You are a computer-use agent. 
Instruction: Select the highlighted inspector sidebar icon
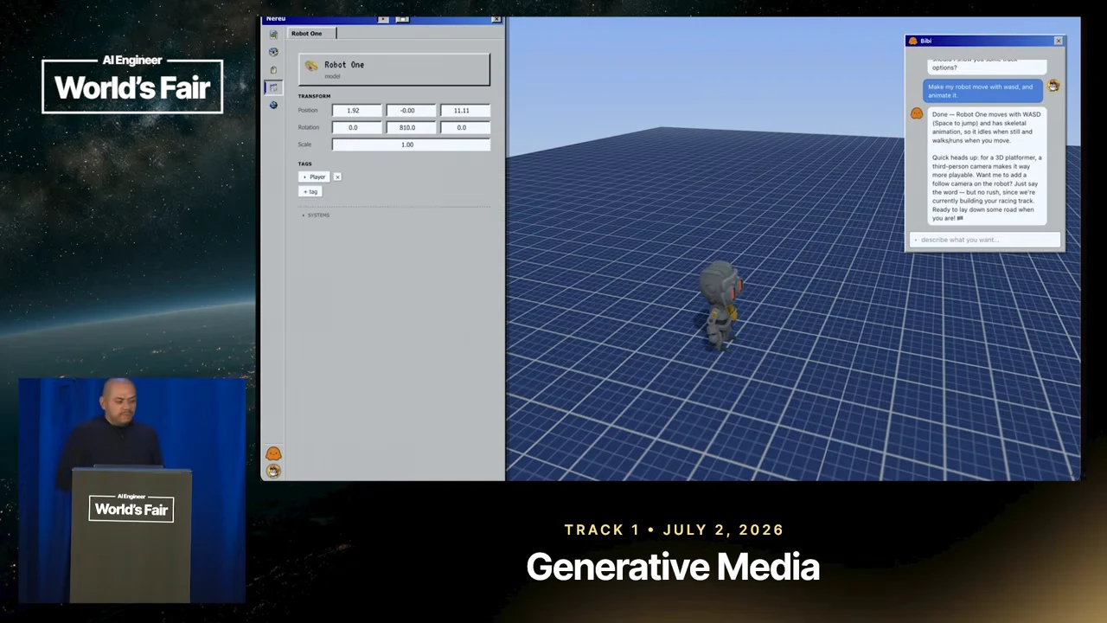[273, 87]
